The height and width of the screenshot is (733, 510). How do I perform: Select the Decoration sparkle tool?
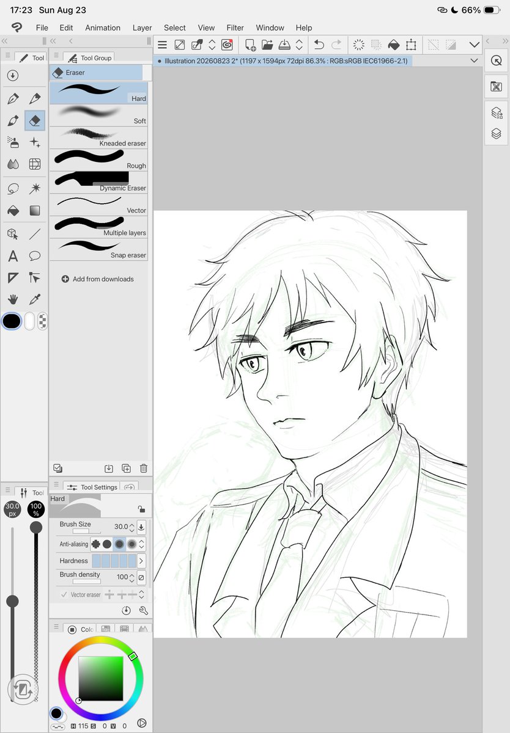[35, 142]
